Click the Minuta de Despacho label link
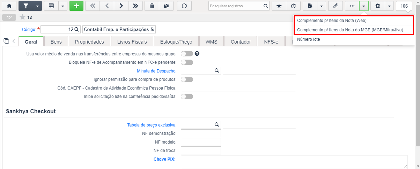The height and width of the screenshot is (169, 420). click(x=157, y=71)
